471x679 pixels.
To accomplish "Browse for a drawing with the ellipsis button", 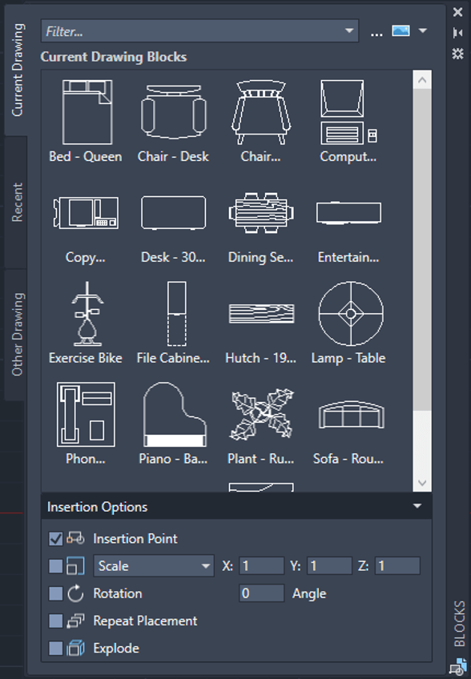I will (x=376, y=33).
